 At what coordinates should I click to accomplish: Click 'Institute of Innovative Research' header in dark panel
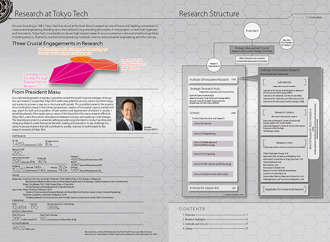tap(280, 70)
